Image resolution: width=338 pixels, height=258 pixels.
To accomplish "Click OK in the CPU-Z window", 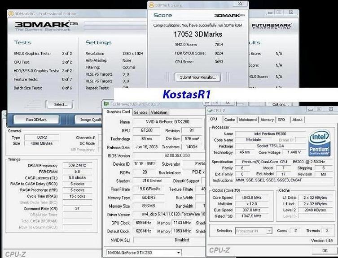I will pyautogui.click(x=325, y=250).
